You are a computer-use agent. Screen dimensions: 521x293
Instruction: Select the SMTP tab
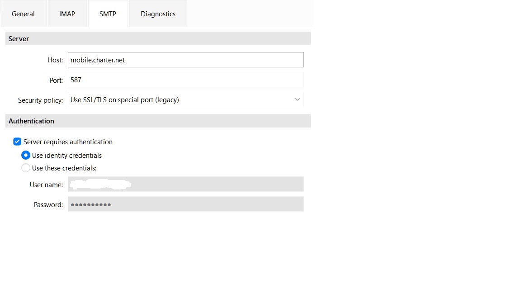[108, 14]
